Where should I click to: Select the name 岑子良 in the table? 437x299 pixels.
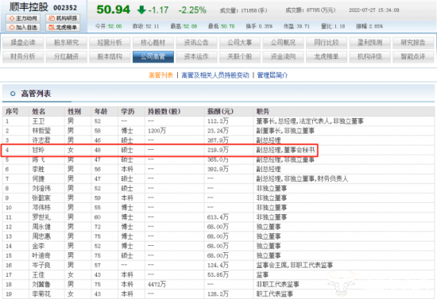[41, 265]
